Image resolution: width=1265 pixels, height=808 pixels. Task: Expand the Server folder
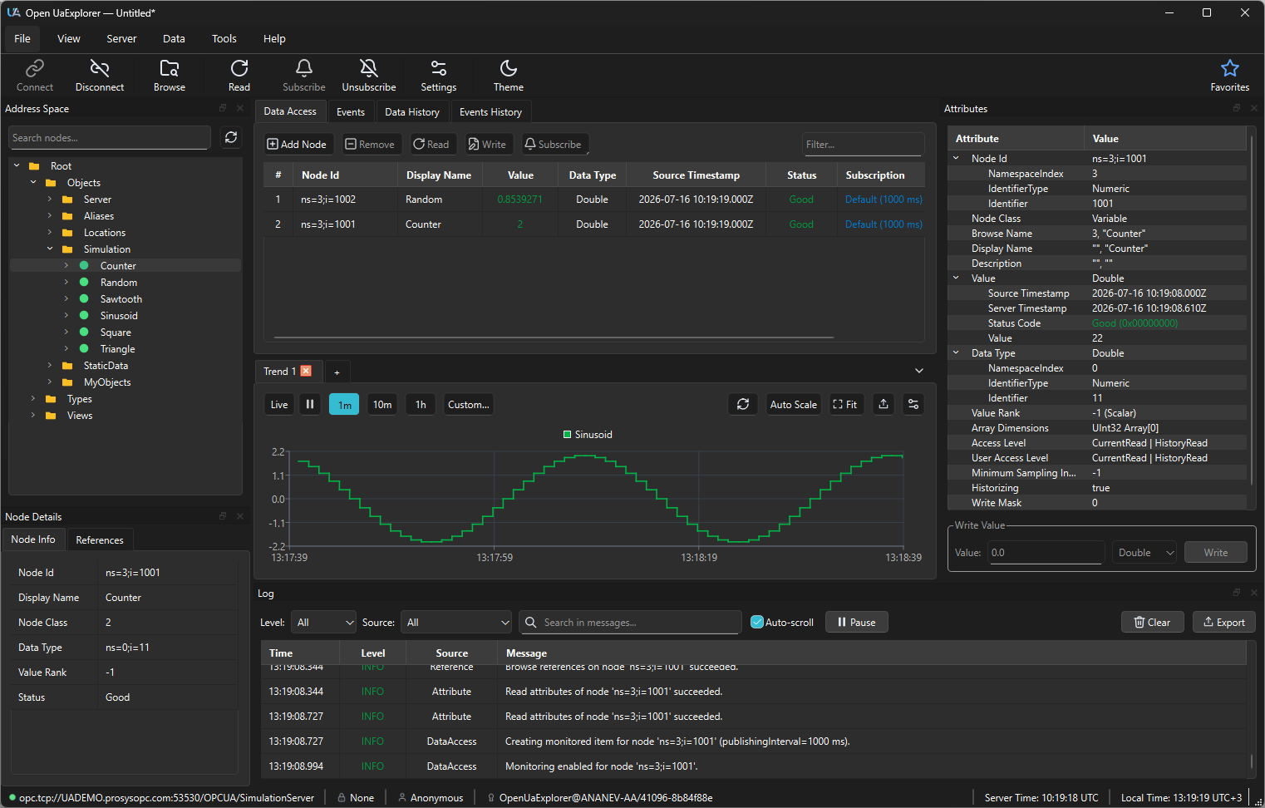click(50, 199)
